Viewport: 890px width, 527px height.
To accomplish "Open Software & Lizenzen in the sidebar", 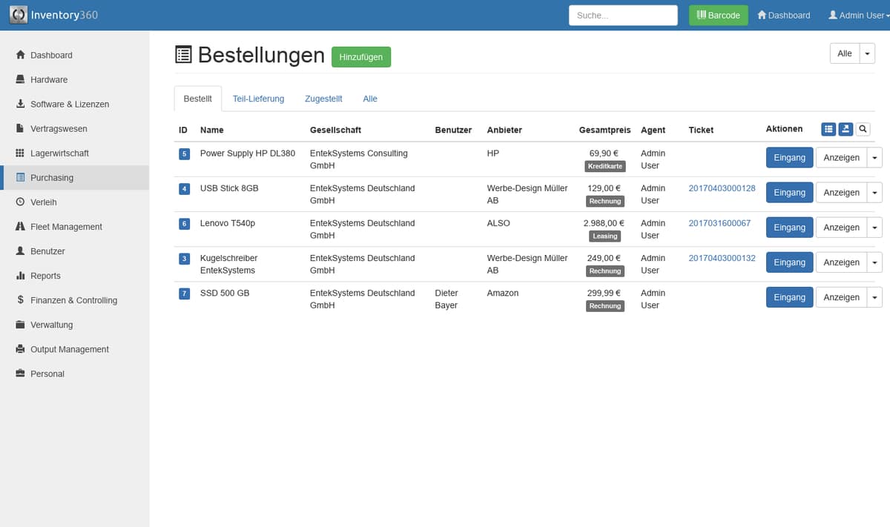I will [69, 105].
